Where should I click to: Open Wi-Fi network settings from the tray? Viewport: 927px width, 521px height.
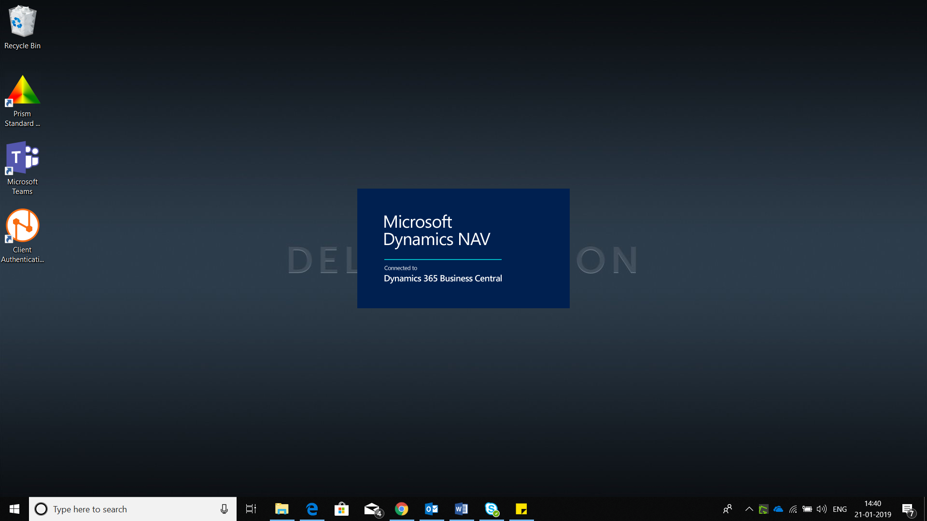793,509
